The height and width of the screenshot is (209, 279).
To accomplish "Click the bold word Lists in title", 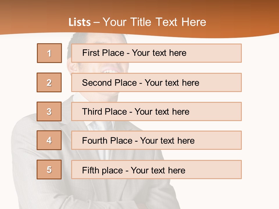I will 80,22.
